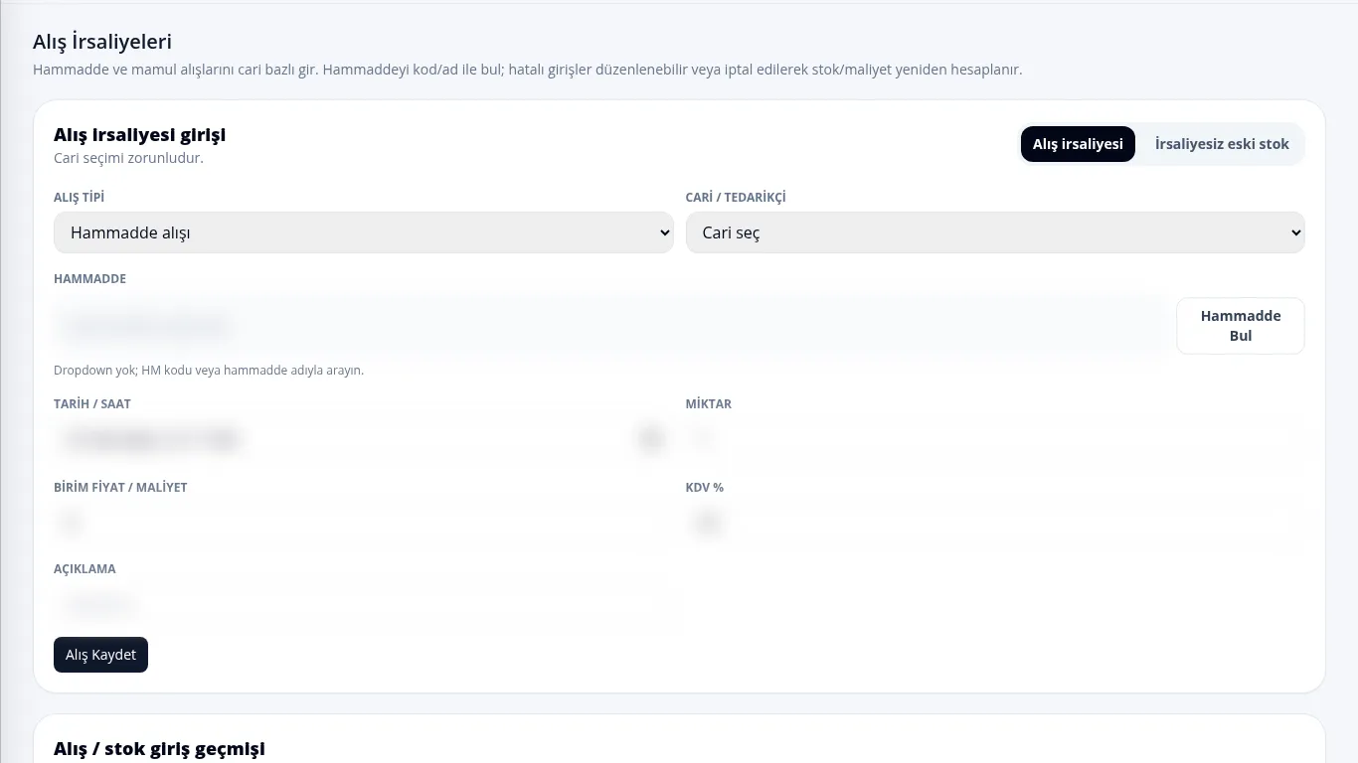Open the Alış Tipi dropdown

click(364, 232)
